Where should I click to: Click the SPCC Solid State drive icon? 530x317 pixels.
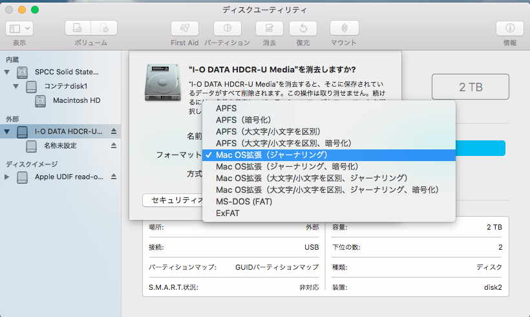point(23,72)
